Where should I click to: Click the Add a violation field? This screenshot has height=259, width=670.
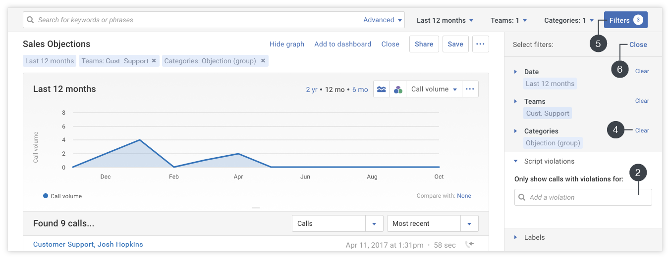(x=583, y=197)
